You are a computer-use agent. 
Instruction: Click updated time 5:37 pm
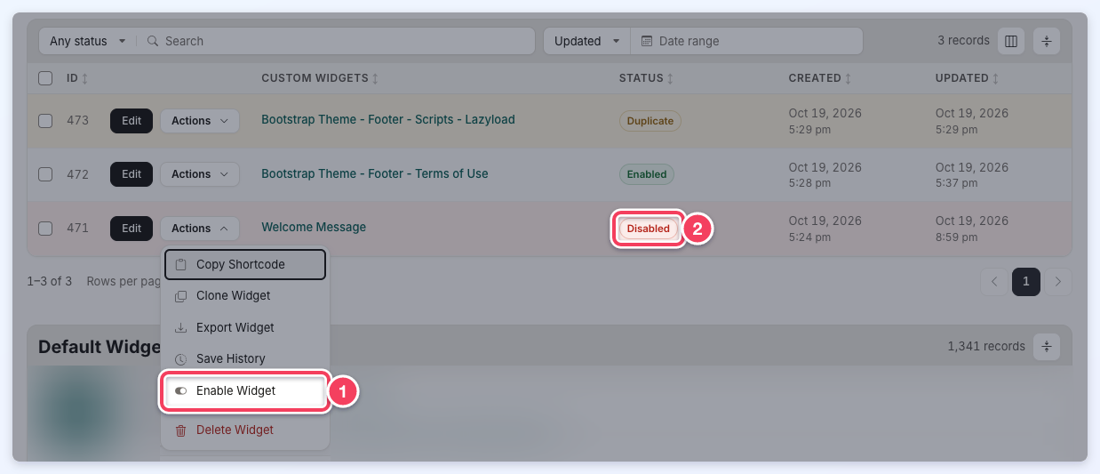pyautogui.click(x=956, y=183)
